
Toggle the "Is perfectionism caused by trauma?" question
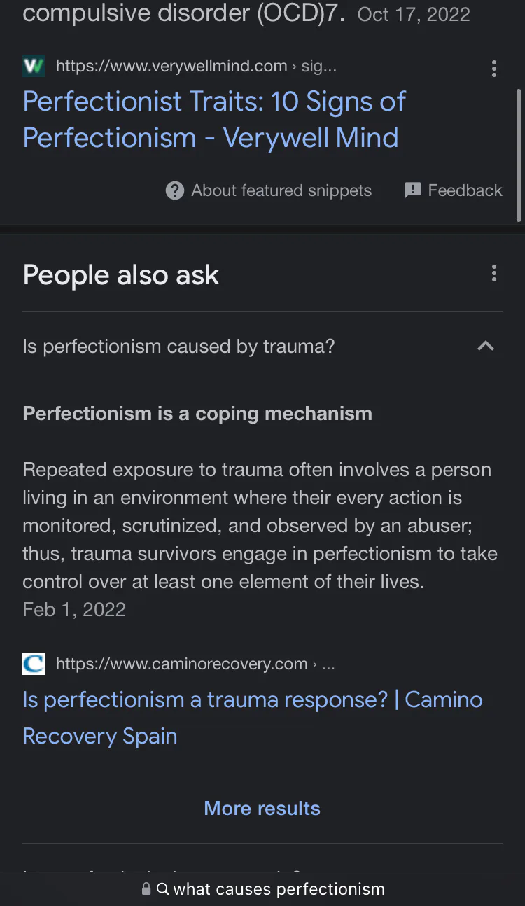click(178, 346)
